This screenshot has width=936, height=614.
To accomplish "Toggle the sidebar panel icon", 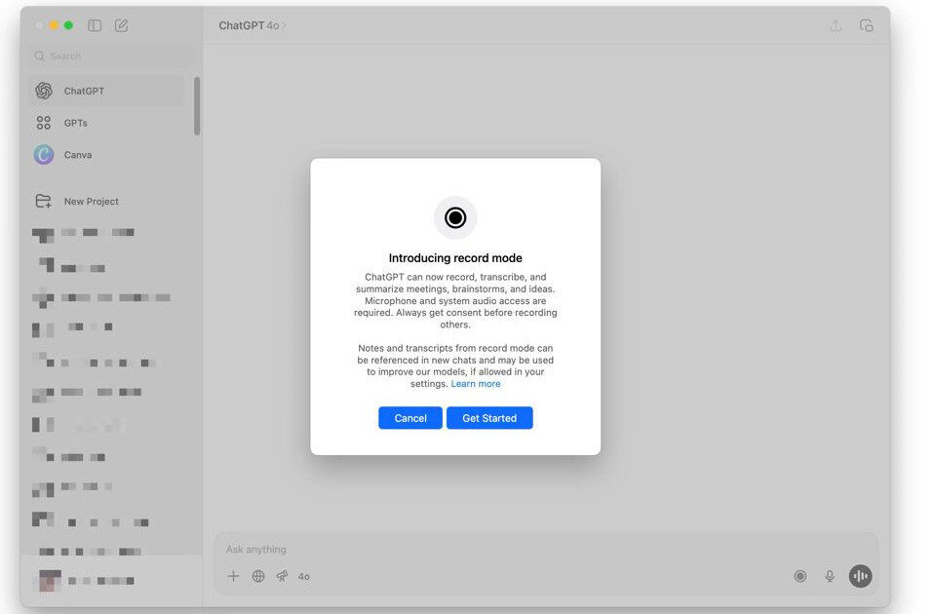I will pyautogui.click(x=95, y=25).
